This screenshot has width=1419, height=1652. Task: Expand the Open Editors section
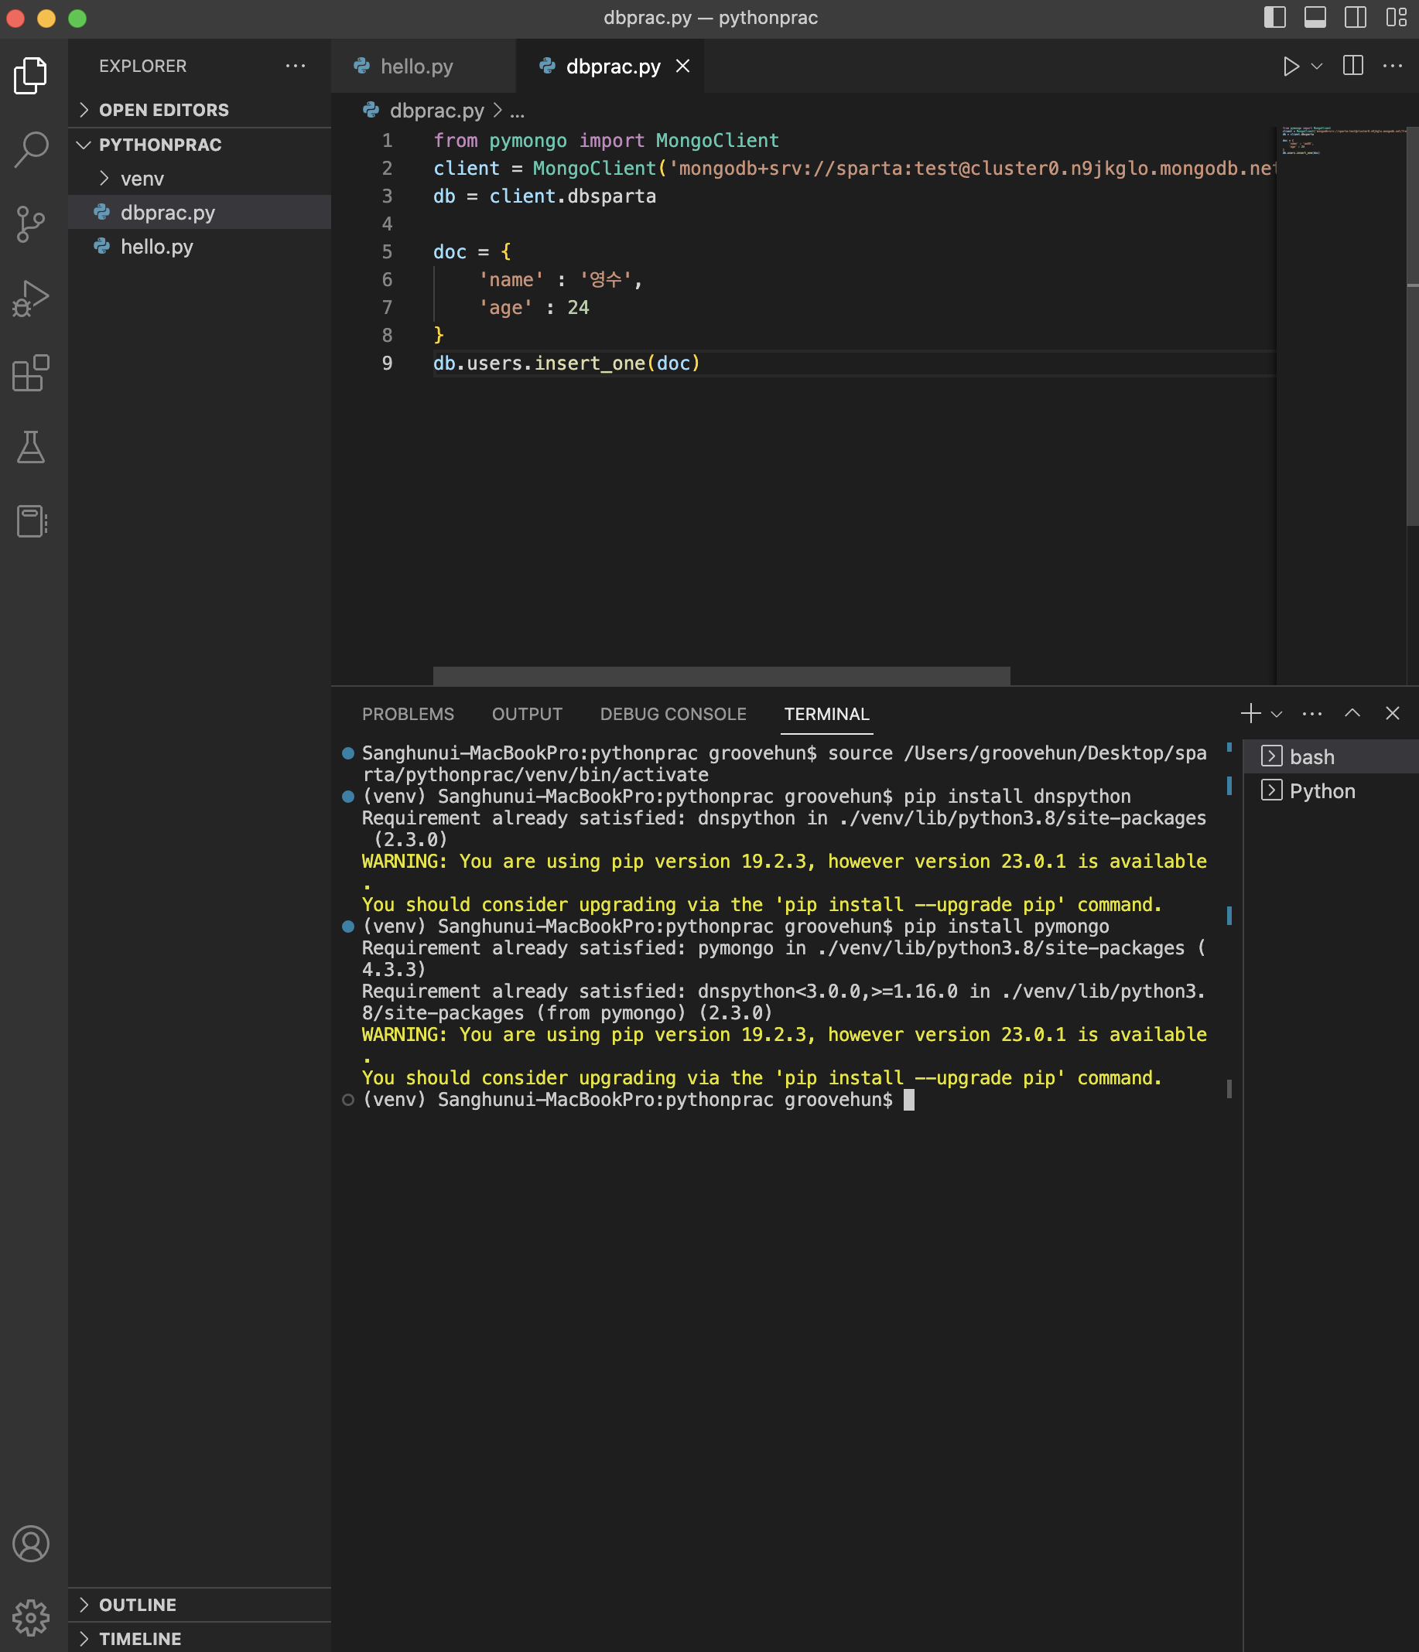(200, 110)
